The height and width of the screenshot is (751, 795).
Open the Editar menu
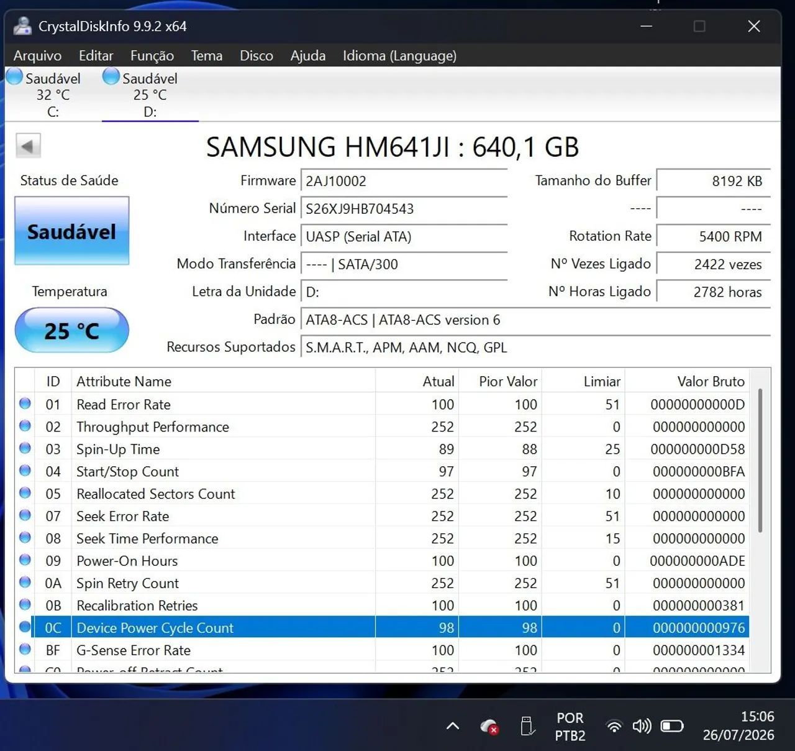point(96,56)
